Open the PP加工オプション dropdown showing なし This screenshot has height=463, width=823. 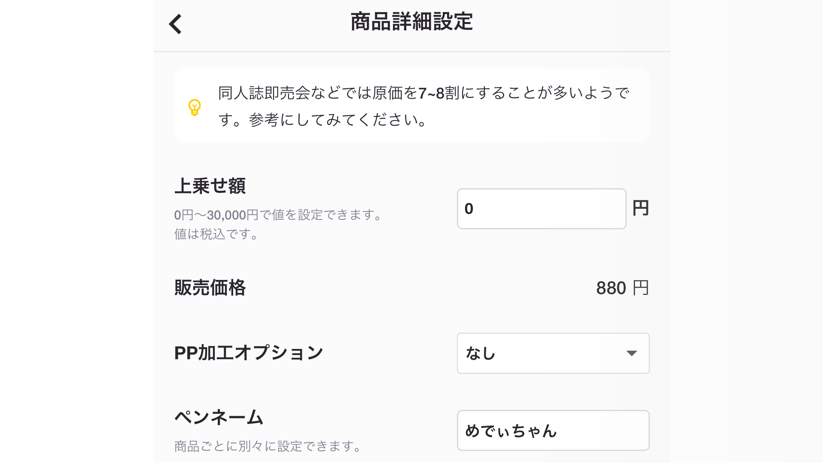tap(553, 353)
